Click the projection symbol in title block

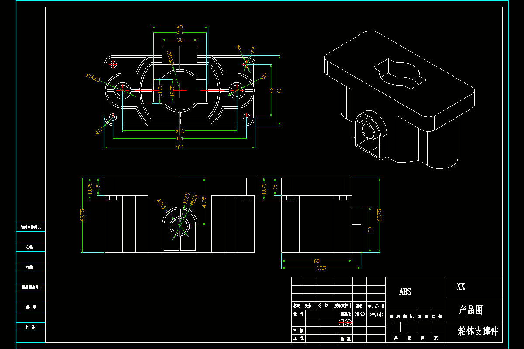click(x=345, y=322)
